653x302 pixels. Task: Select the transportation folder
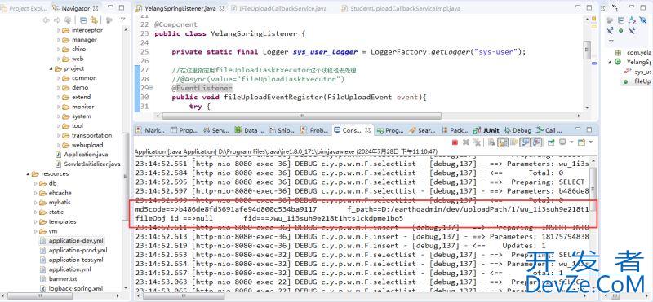[87, 135]
